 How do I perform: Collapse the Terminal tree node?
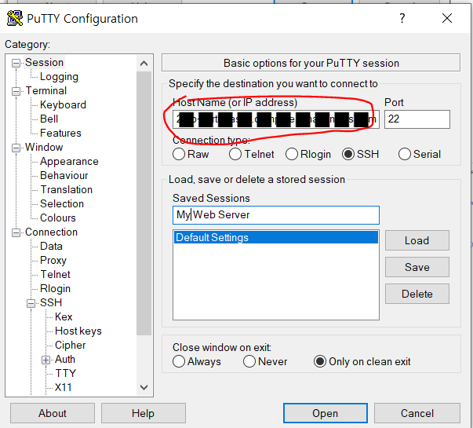pyautogui.click(x=16, y=91)
